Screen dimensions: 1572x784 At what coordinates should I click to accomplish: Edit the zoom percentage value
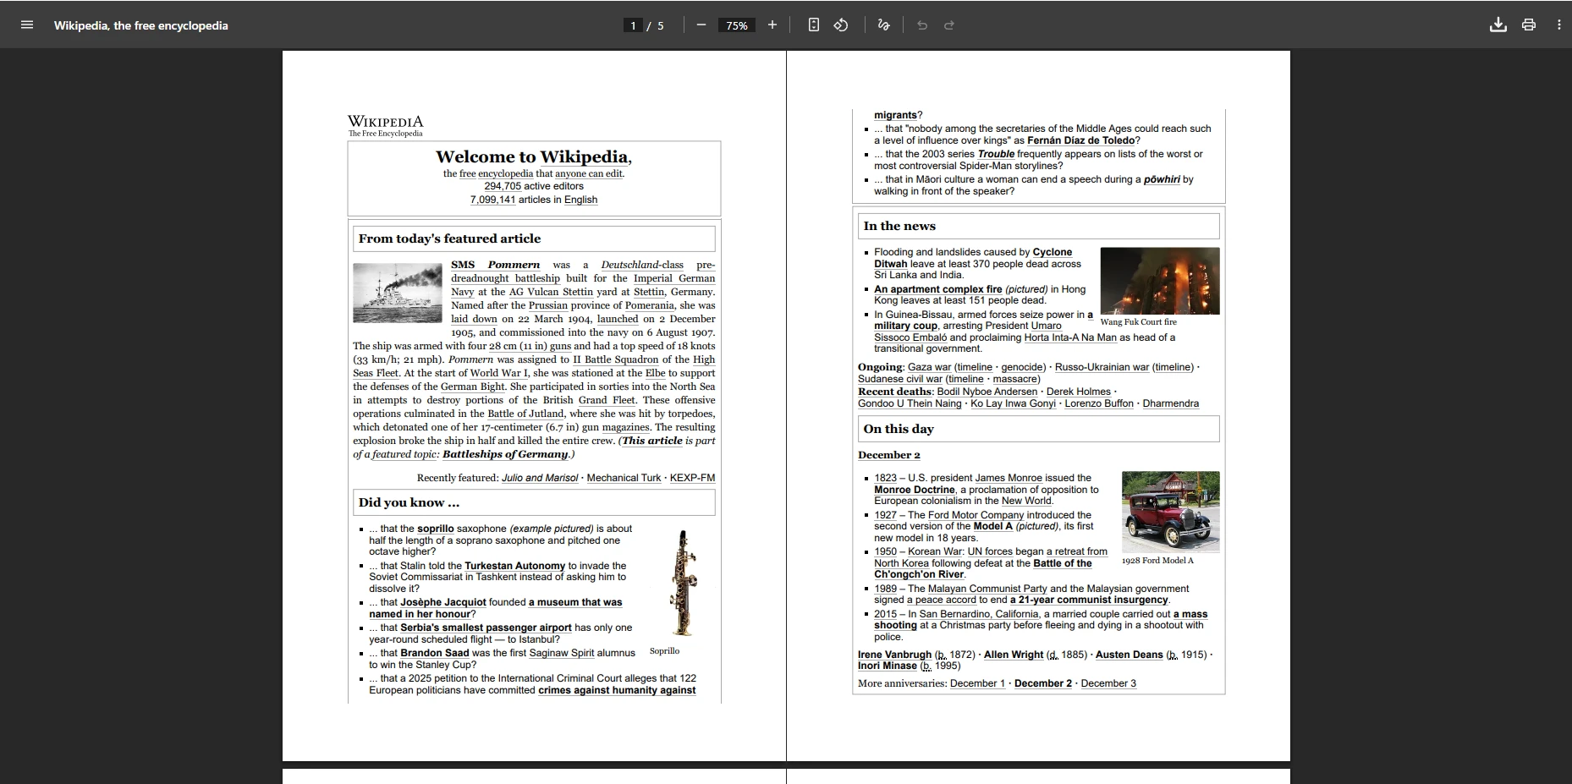click(735, 25)
